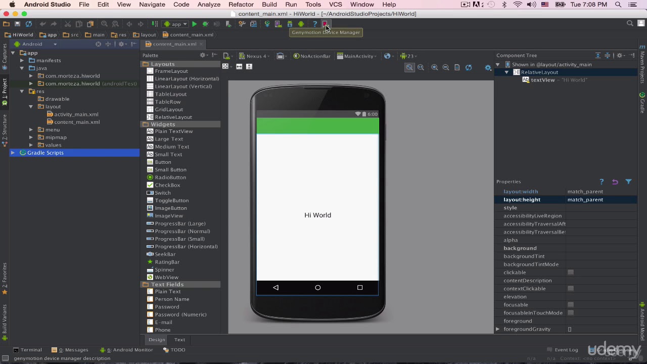Toggle the Toggle Viewport Render Mode button
This screenshot has width=647, height=364.
click(225, 66)
